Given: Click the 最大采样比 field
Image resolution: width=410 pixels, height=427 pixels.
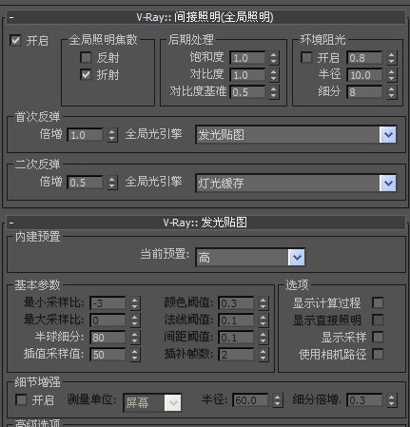Looking at the screenshot, I should (107, 320).
